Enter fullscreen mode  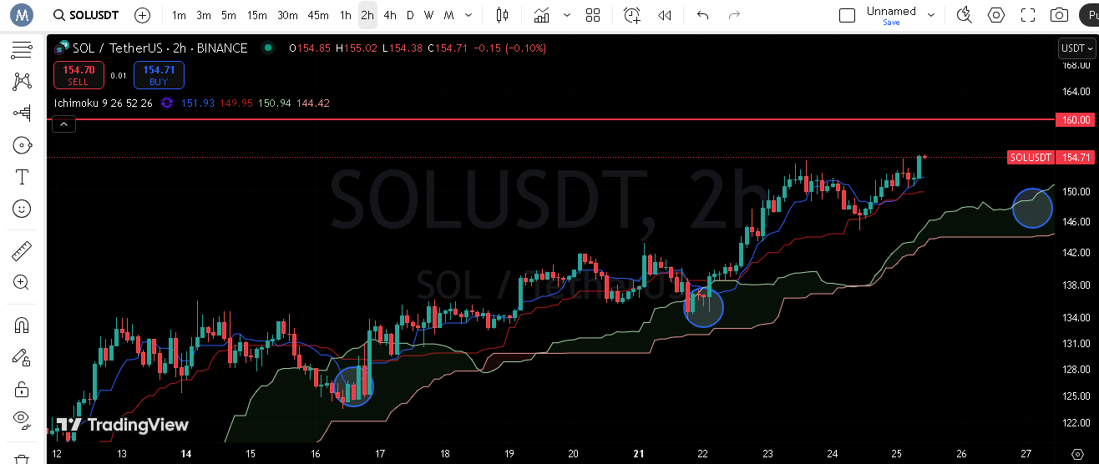[x=1028, y=15]
